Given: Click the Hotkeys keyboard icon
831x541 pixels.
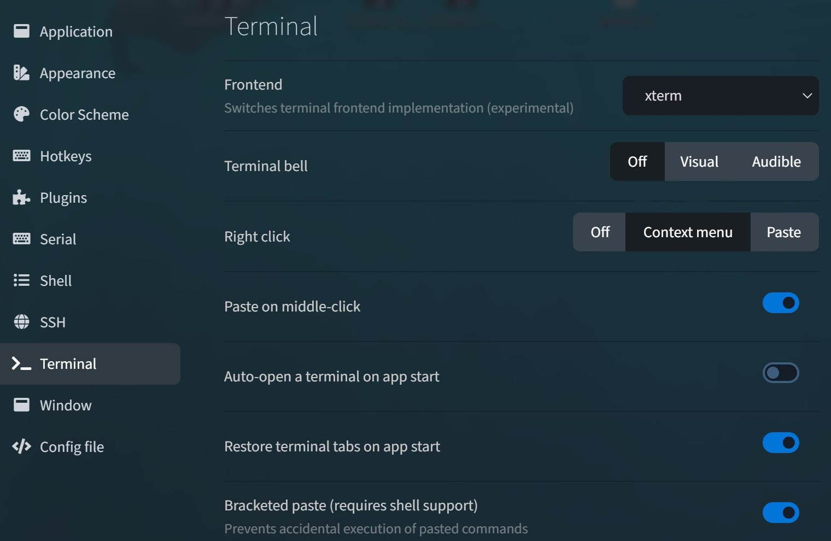Looking at the screenshot, I should coord(21,155).
